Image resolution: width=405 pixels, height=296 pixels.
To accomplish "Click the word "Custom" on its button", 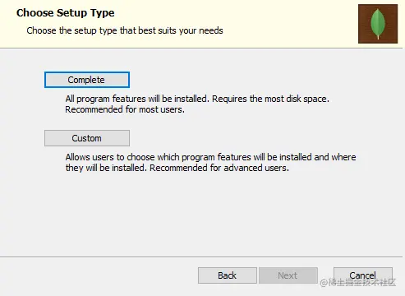I will click(87, 138).
